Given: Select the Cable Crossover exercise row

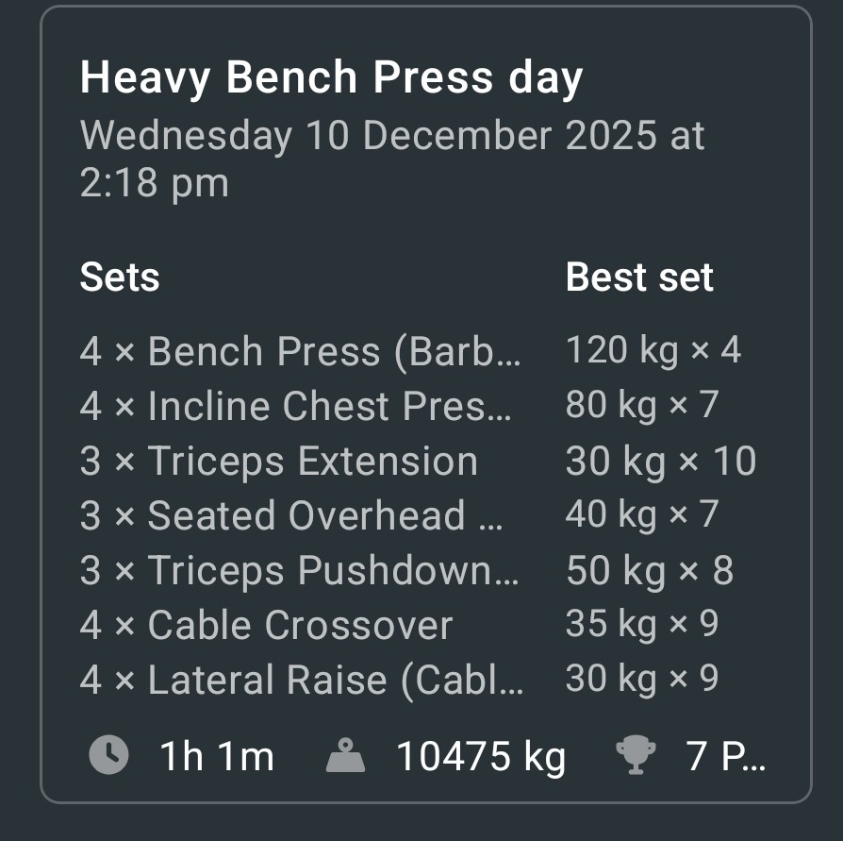Looking at the screenshot, I should [x=267, y=625].
